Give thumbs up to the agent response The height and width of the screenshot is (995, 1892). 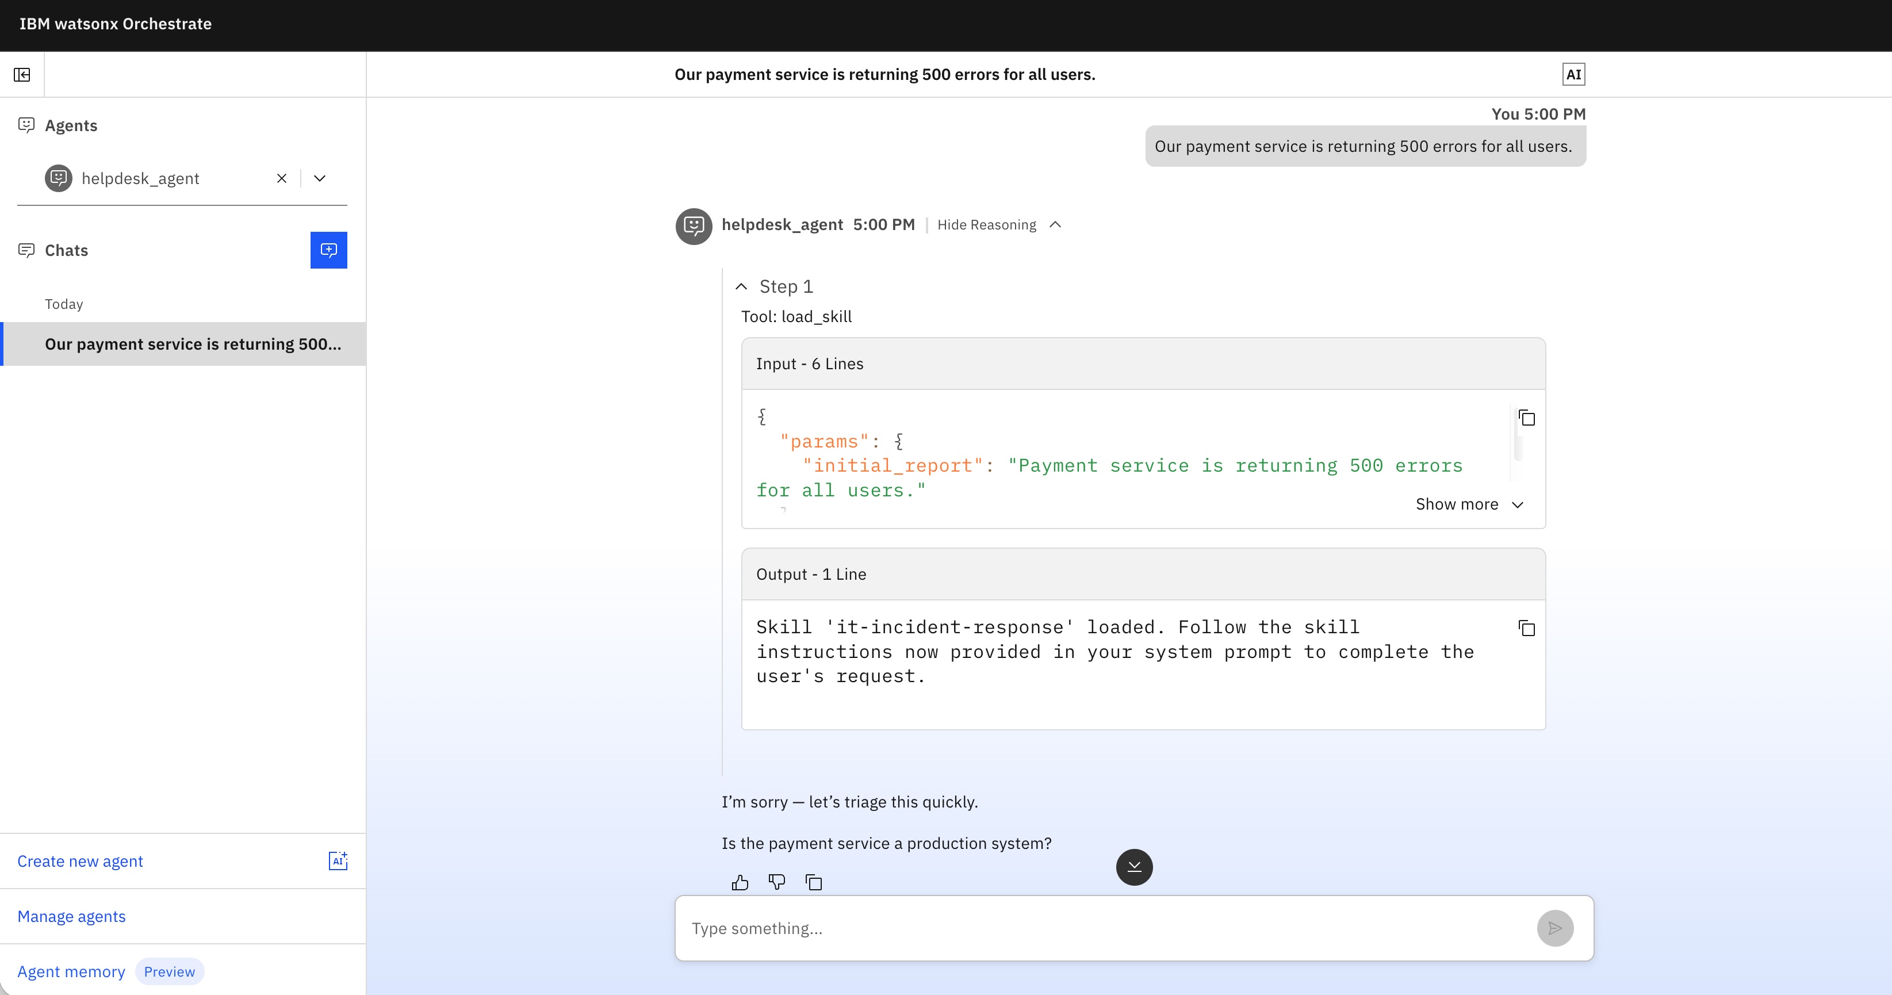tap(740, 882)
